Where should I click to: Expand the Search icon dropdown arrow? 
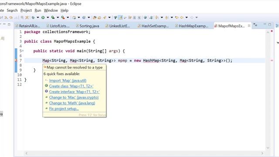tap(109, 17)
